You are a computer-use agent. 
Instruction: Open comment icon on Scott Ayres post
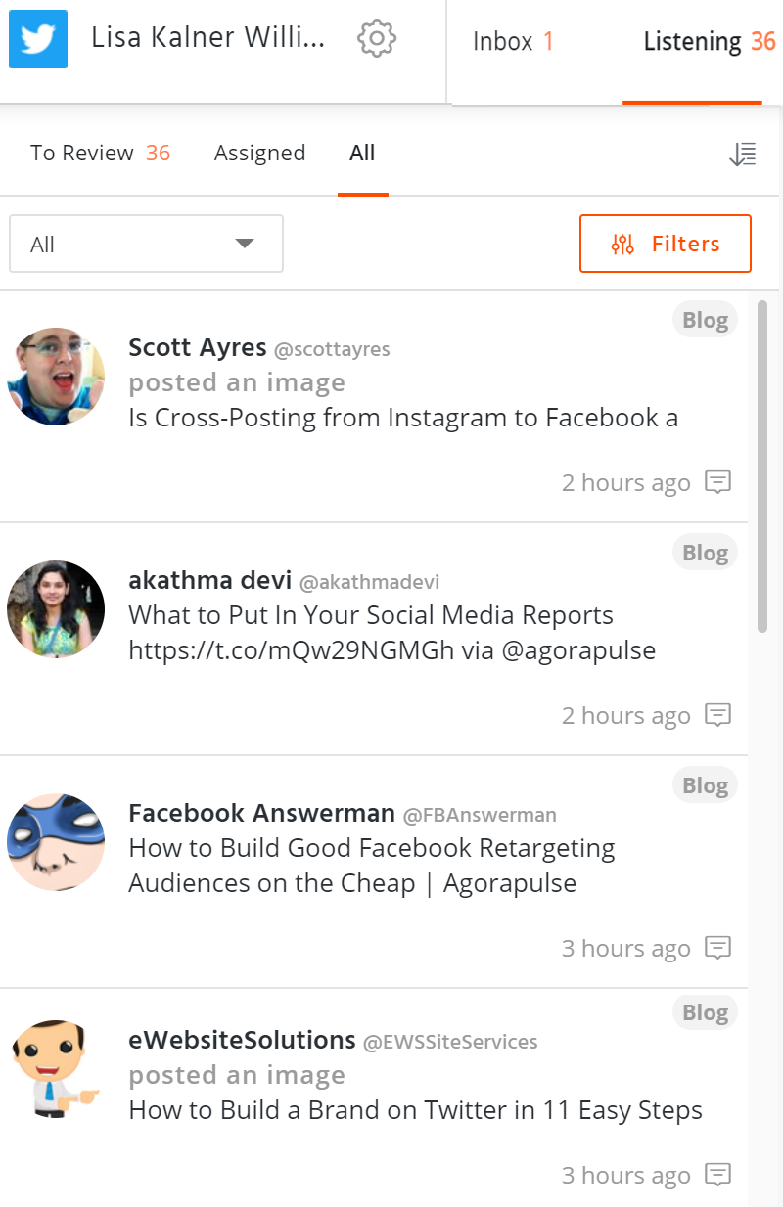click(719, 482)
